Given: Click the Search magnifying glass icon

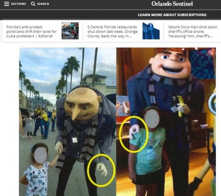Looking at the screenshot, I should [33, 4].
